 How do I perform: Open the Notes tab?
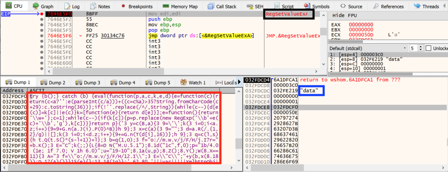[100, 6]
